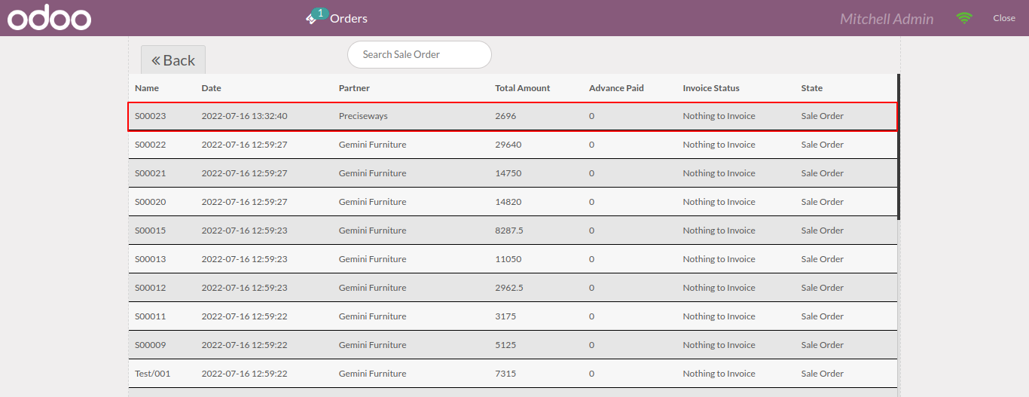Click the Total Amount column header

click(x=523, y=88)
